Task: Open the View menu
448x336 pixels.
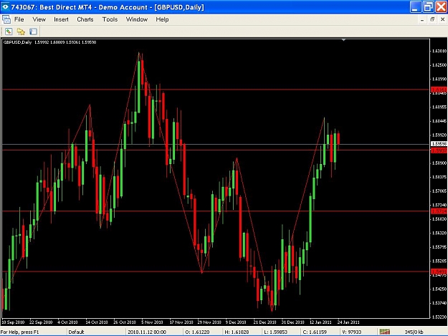Action: [x=39, y=19]
